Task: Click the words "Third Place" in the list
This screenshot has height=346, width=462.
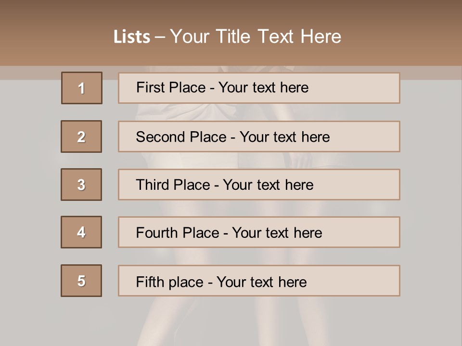Action: pyautogui.click(x=173, y=185)
